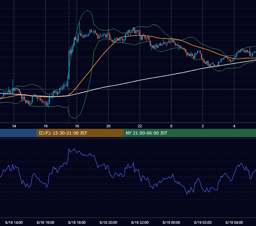Click the 8/18 22:00 time label
Viewport: 256px width, 226px height.
pyautogui.click(x=140, y=222)
